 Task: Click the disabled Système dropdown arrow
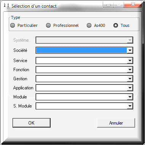pyautogui.click(x=130, y=40)
